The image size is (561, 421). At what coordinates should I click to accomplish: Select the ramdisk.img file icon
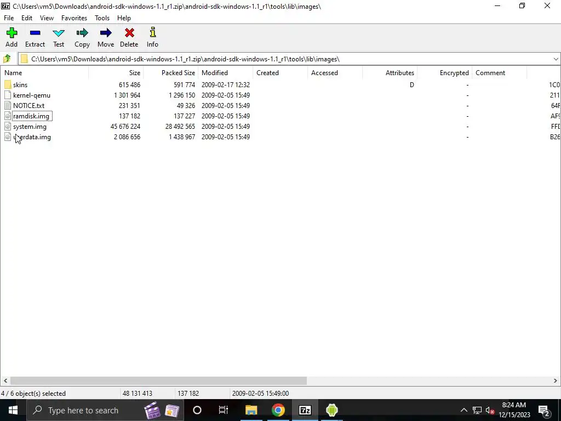8,116
